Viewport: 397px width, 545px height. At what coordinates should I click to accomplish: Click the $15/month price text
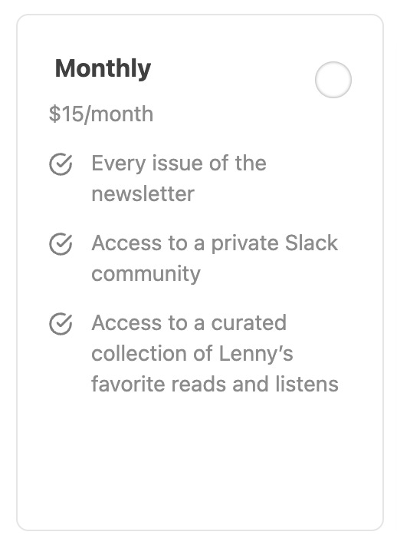pos(101,114)
